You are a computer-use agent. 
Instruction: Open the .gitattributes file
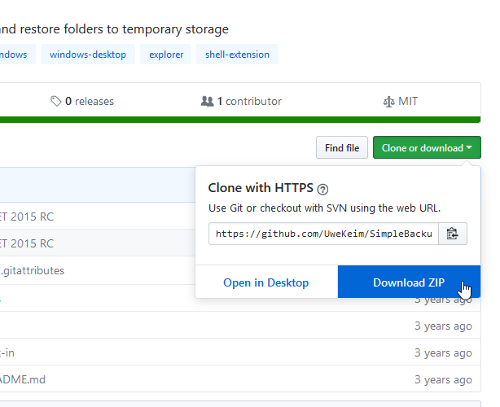click(x=33, y=270)
